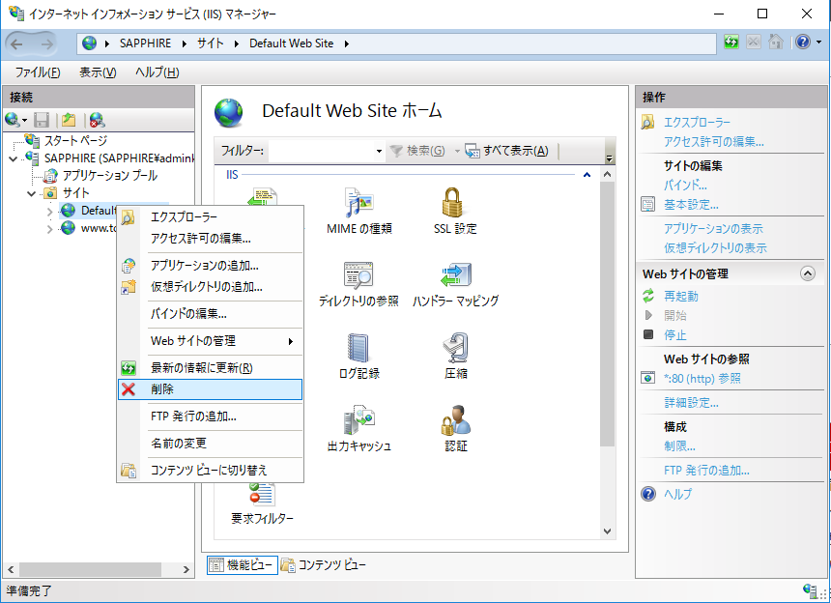Viewport: 831px width, 603px height.
Task: Click the save icon in 接続 toolbar
Action: point(42,120)
